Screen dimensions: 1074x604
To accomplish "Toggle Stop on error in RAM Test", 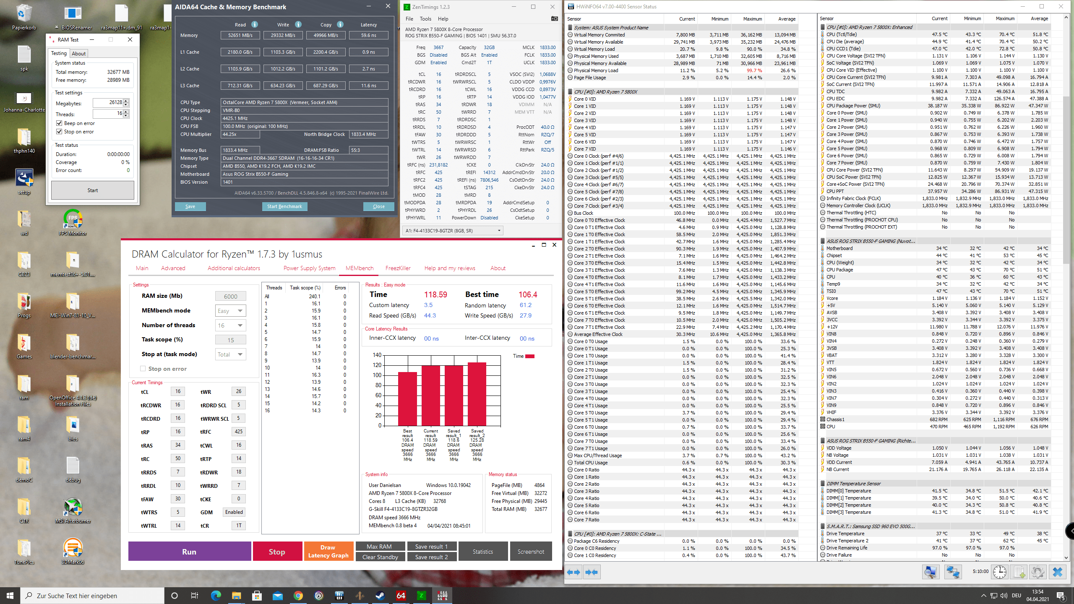I will coord(59,132).
